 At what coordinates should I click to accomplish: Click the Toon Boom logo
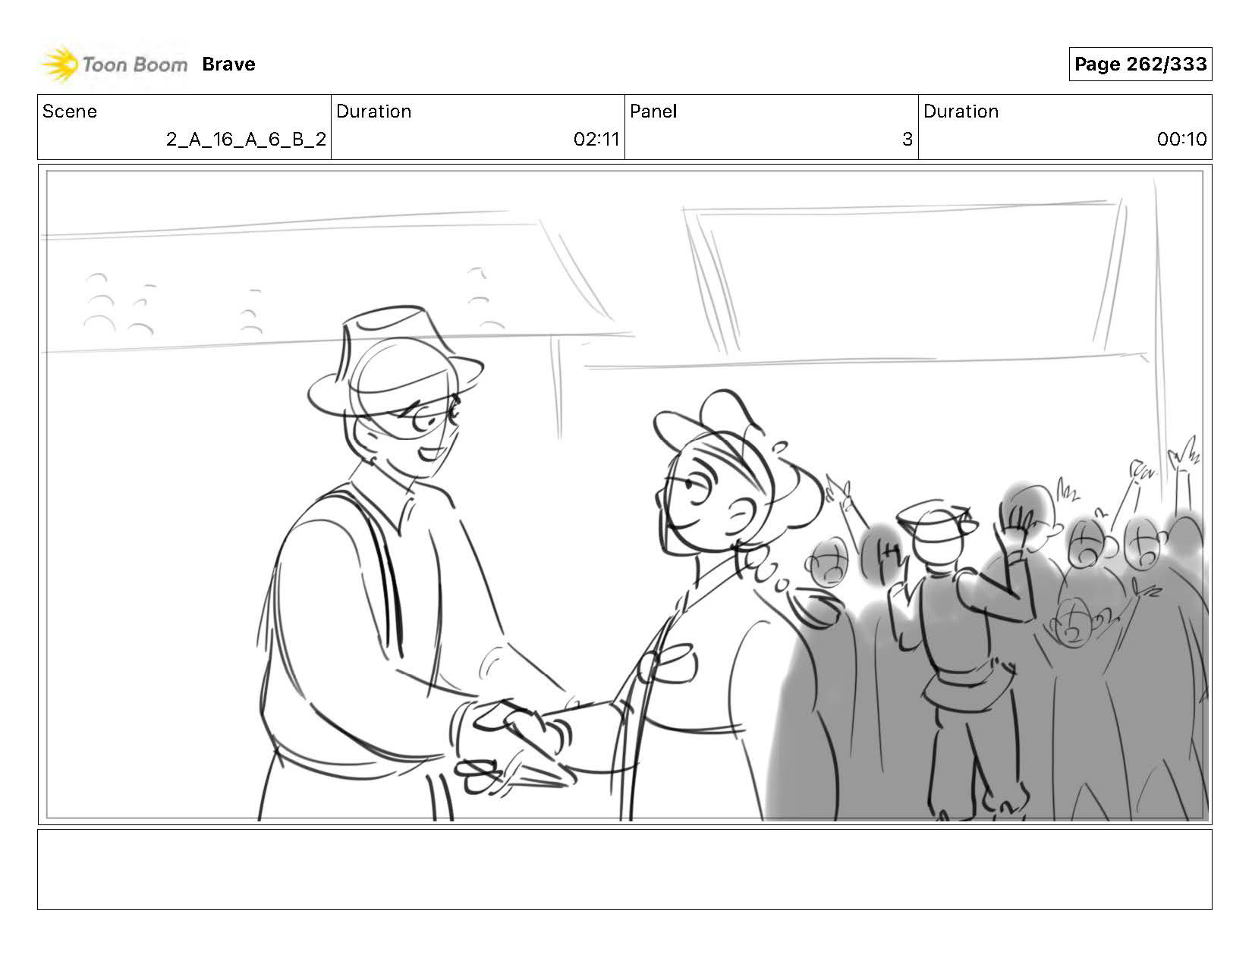(114, 64)
